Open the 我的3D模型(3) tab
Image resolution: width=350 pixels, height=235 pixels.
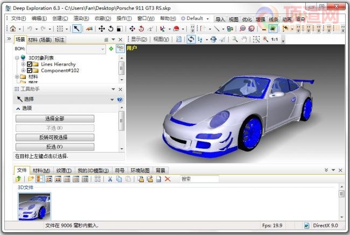point(93,171)
